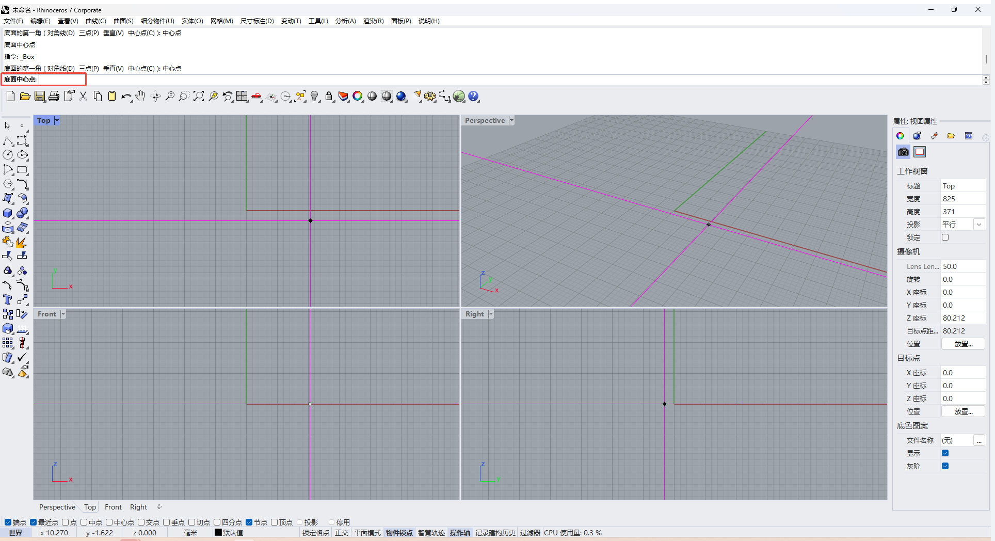This screenshot has height=541, width=995.
Task: Click the red car icon in toolbar
Action: click(256, 97)
